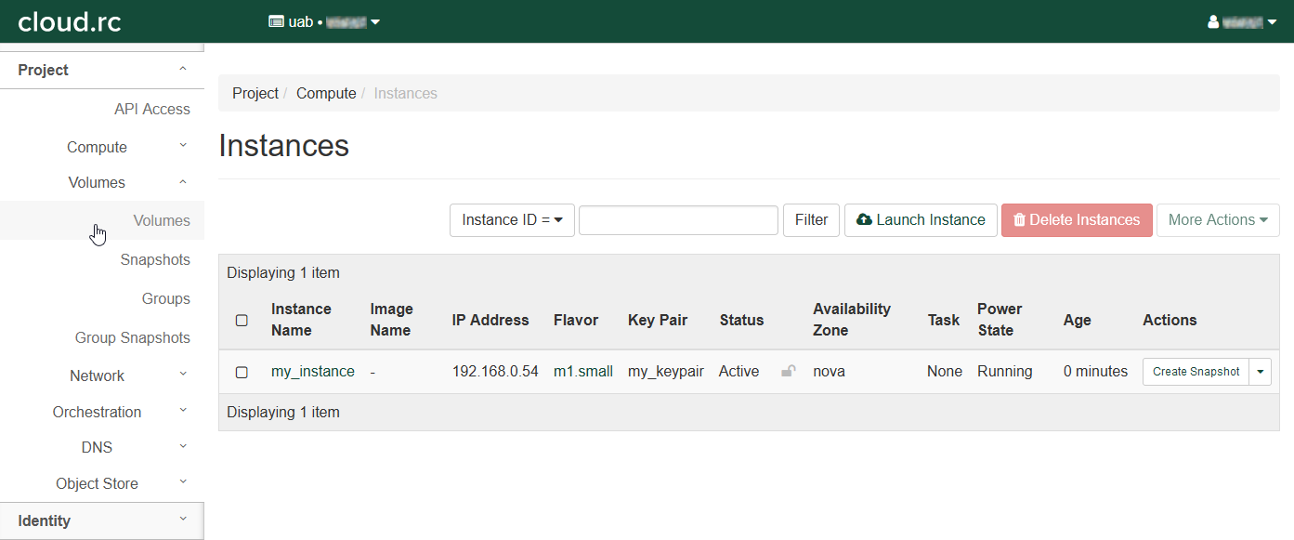This screenshot has height=540, width=1294.
Task: Click the filter text input field
Action: [678, 220]
